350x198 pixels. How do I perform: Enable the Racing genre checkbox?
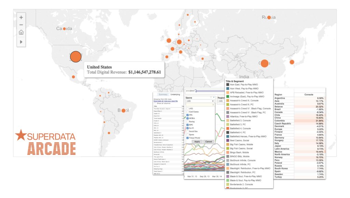(188, 122)
